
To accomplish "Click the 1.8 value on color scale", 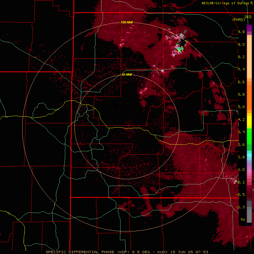I will [241, 157].
